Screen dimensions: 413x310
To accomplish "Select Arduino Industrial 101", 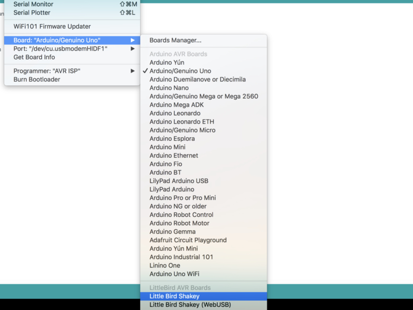I will coord(204,257).
